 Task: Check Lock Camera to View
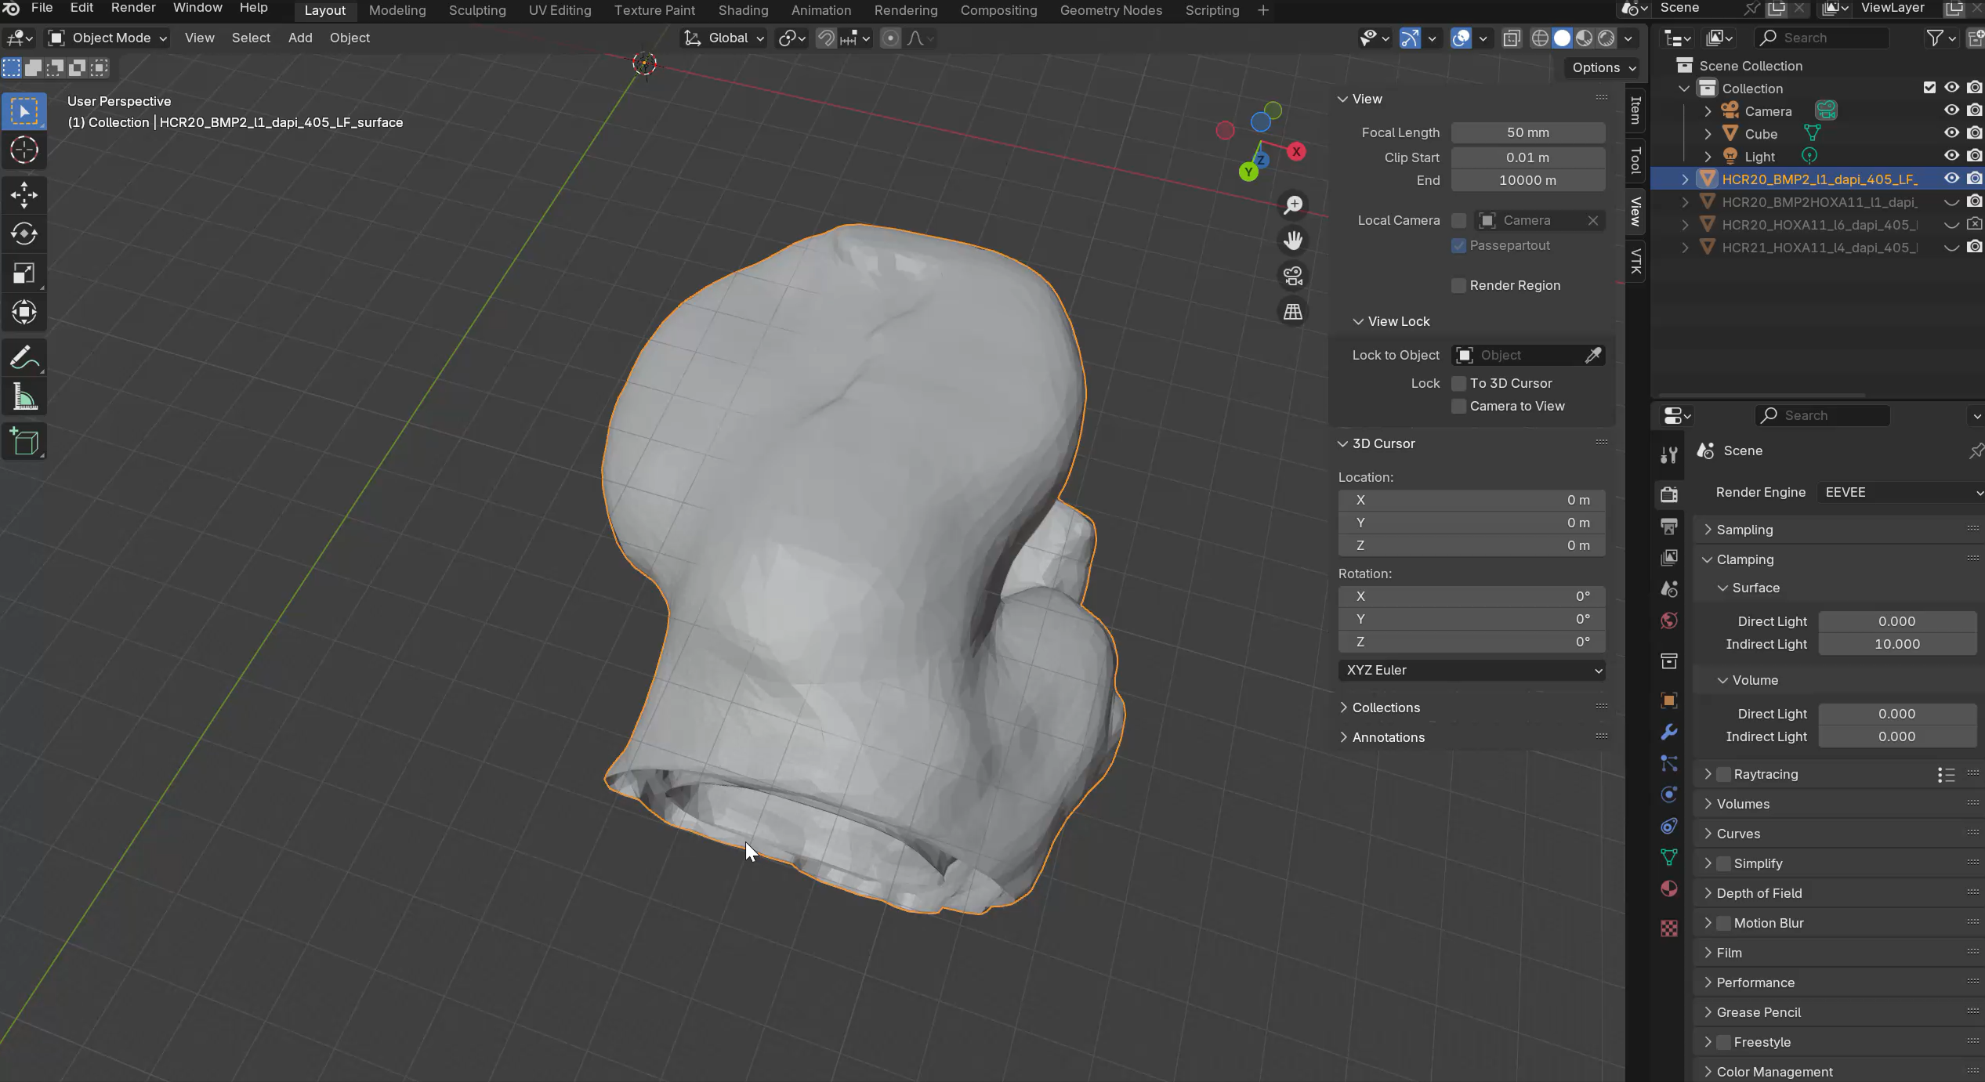point(1458,406)
